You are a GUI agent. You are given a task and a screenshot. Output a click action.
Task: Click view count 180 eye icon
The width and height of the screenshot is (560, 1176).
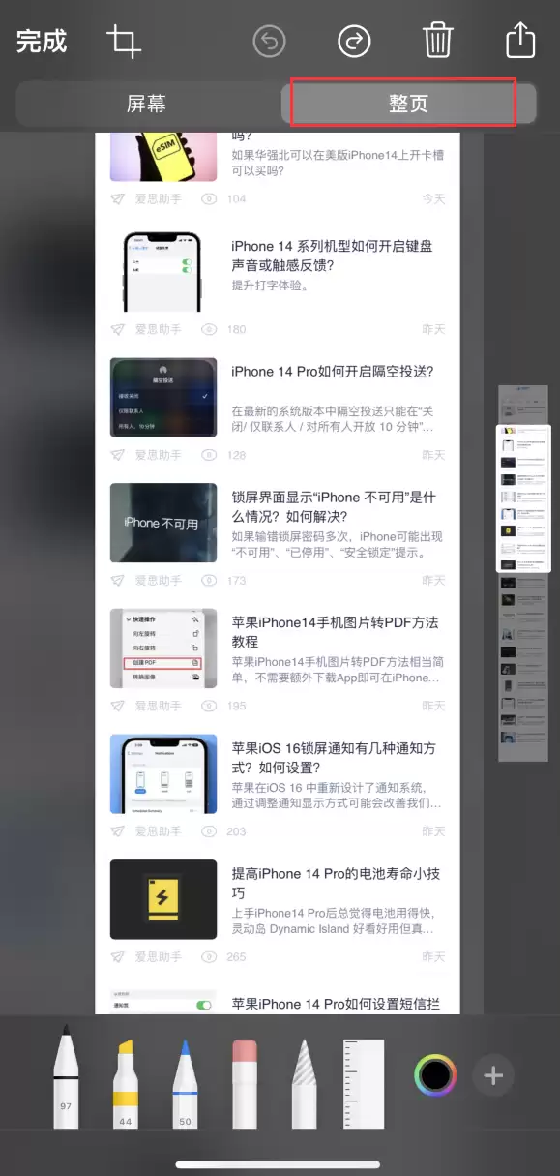pyautogui.click(x=208, y=329)
